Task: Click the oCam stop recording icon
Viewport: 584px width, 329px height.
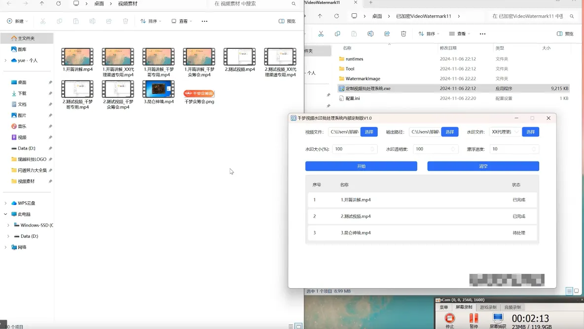Action: (x=449, y=319)
